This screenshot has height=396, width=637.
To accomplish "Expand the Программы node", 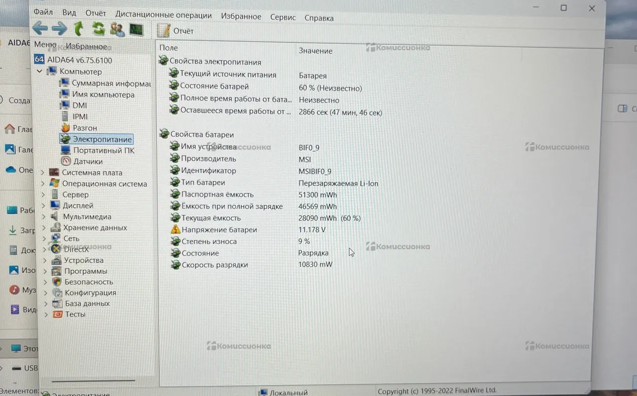I will (x=45, y=271).
